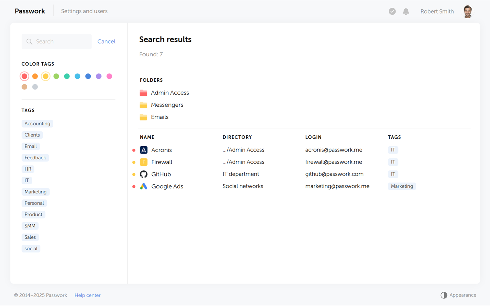The height and width of the screenshot is (306, 490).
Task: Click red color dot beside Acronis
Action: pyautogui.click(x=134, y=150)
